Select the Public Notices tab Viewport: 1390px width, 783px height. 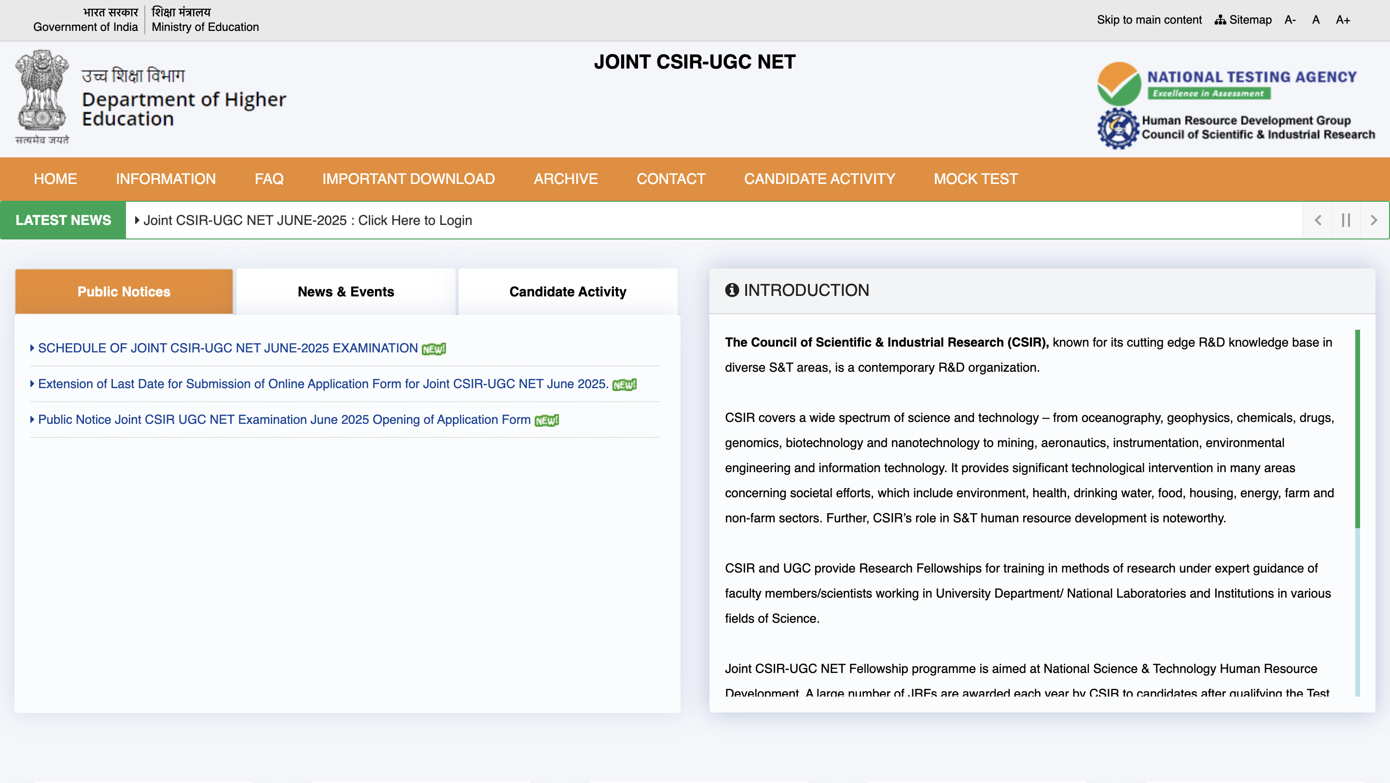124,292
